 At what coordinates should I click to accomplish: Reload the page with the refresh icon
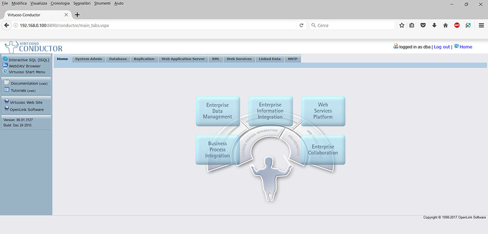coord(301,26)
